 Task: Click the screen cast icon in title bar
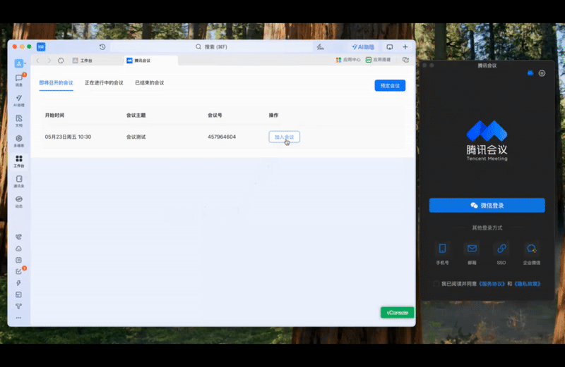tap(390, 46)
